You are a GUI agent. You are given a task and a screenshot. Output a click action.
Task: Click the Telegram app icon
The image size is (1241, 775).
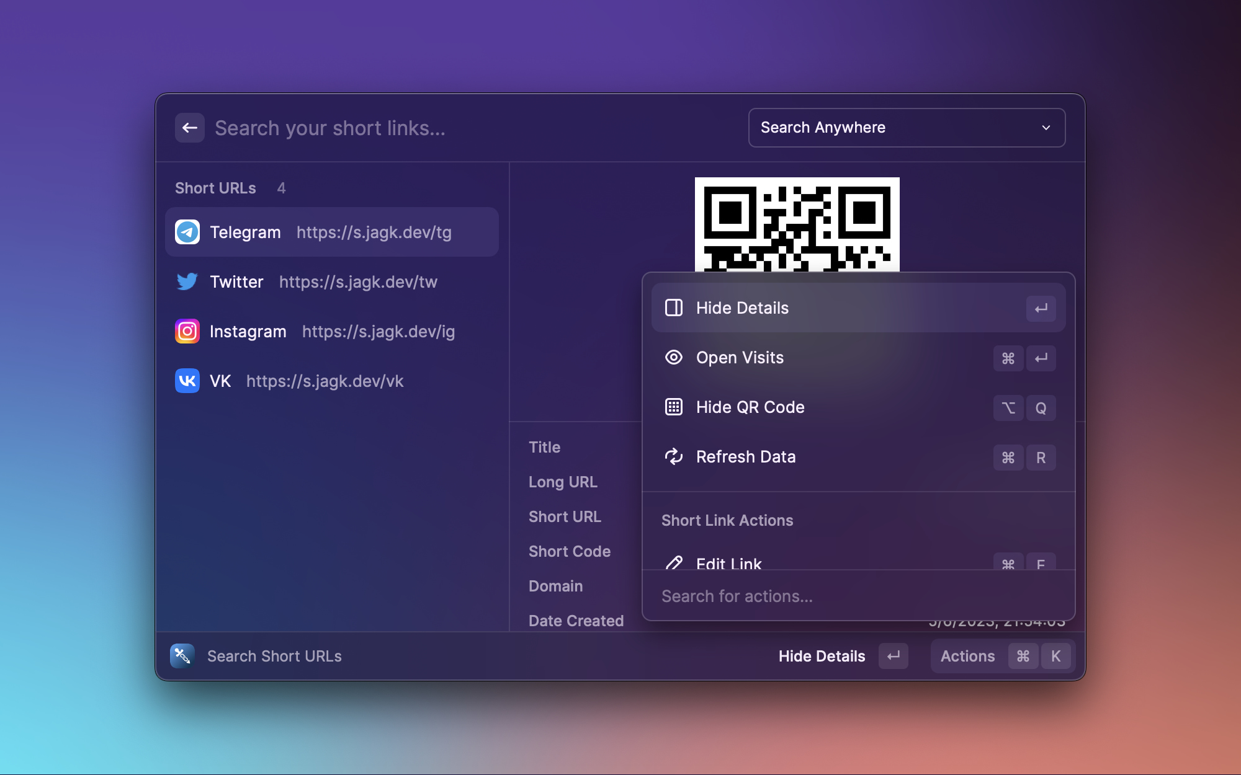point(187,232)
